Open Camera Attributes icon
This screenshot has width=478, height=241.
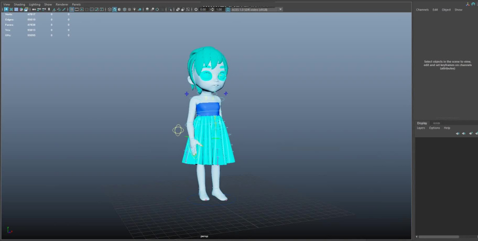44,10
